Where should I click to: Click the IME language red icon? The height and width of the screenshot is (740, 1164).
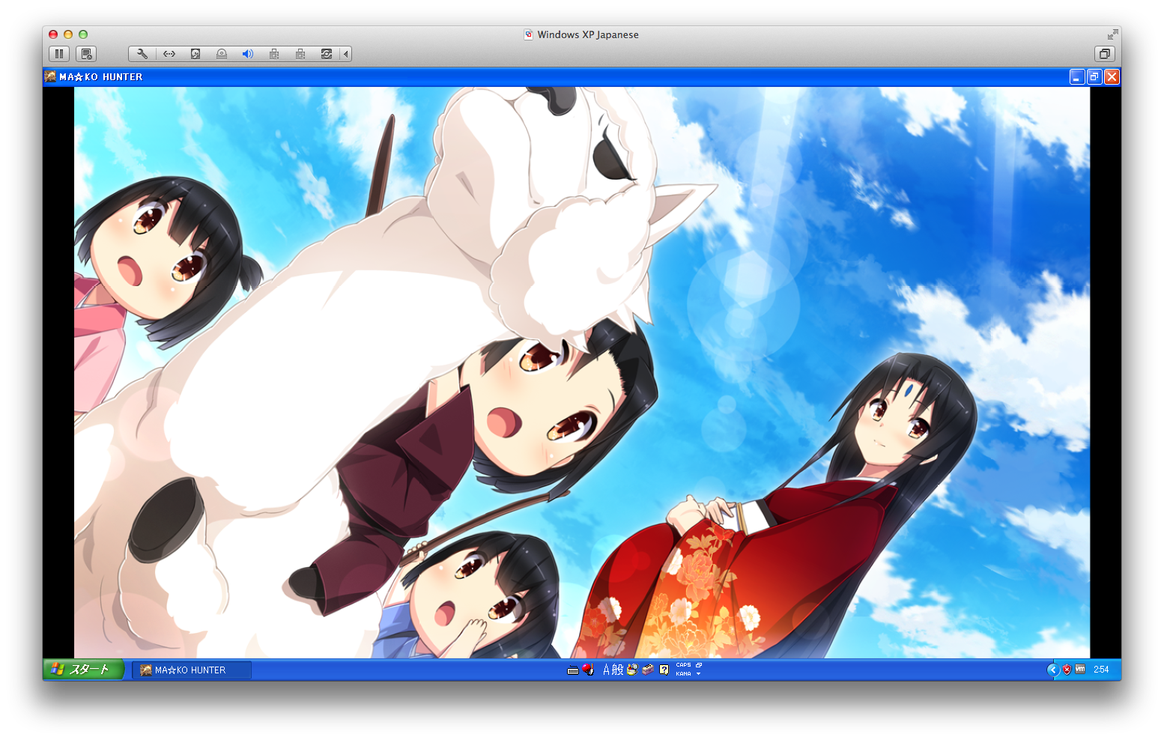588,670
